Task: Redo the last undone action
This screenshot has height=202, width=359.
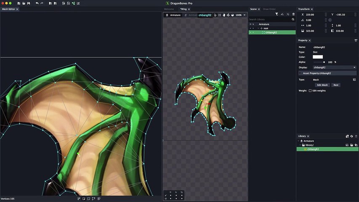Action: [42, 3]
